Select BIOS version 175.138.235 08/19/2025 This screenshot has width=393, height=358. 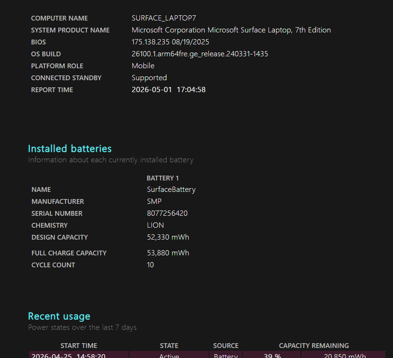pos(170,42)
